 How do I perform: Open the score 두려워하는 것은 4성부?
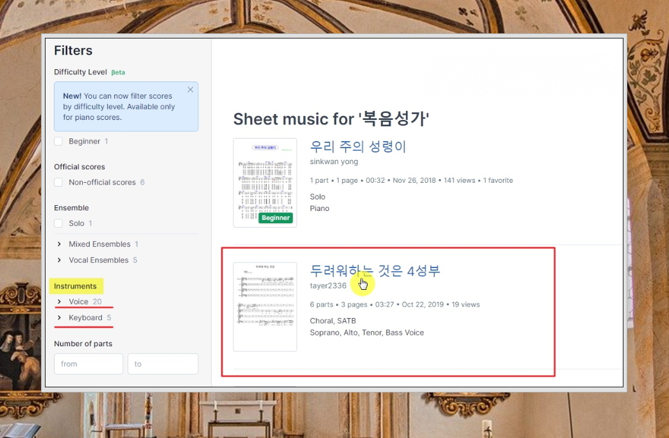375,271
